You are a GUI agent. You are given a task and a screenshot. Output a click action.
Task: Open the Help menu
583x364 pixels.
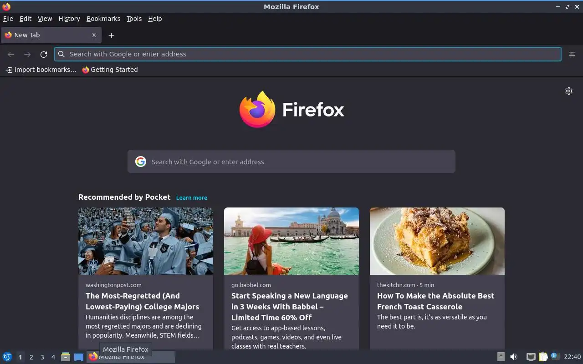coord(155,19)
